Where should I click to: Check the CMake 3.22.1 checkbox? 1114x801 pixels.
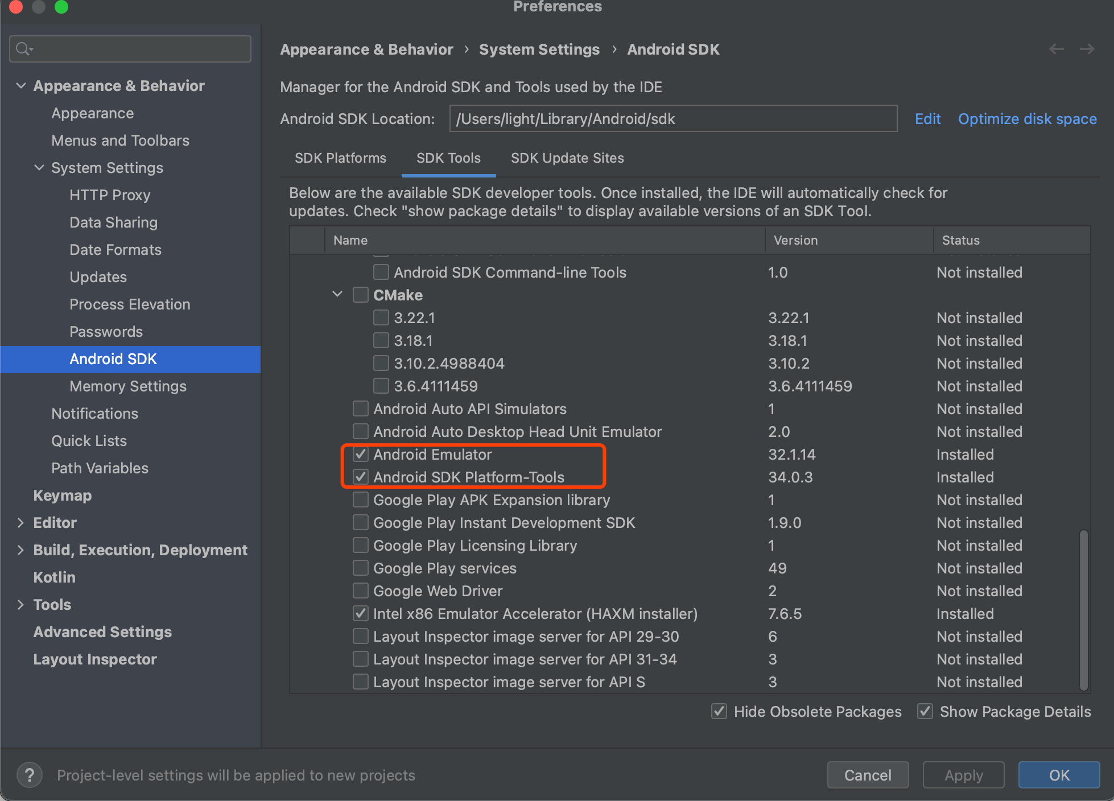coord(381,318)
